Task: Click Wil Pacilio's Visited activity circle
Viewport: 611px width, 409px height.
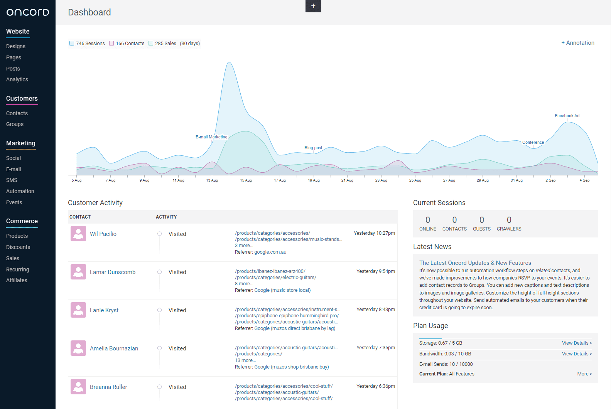Action: pyautogui.click(x=159, y=234)
